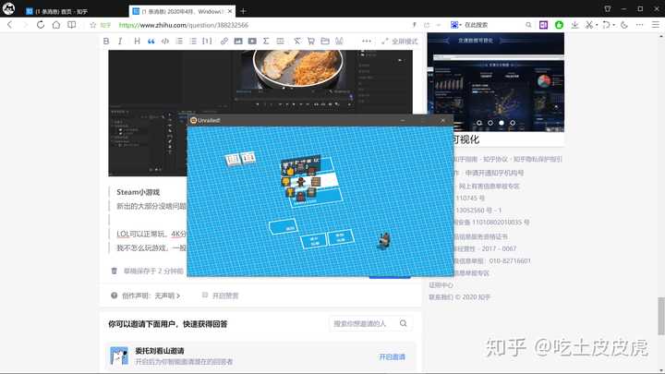Bookmark this page with the star icon
This screenshot has width=665, height=374.
[93, 25]
